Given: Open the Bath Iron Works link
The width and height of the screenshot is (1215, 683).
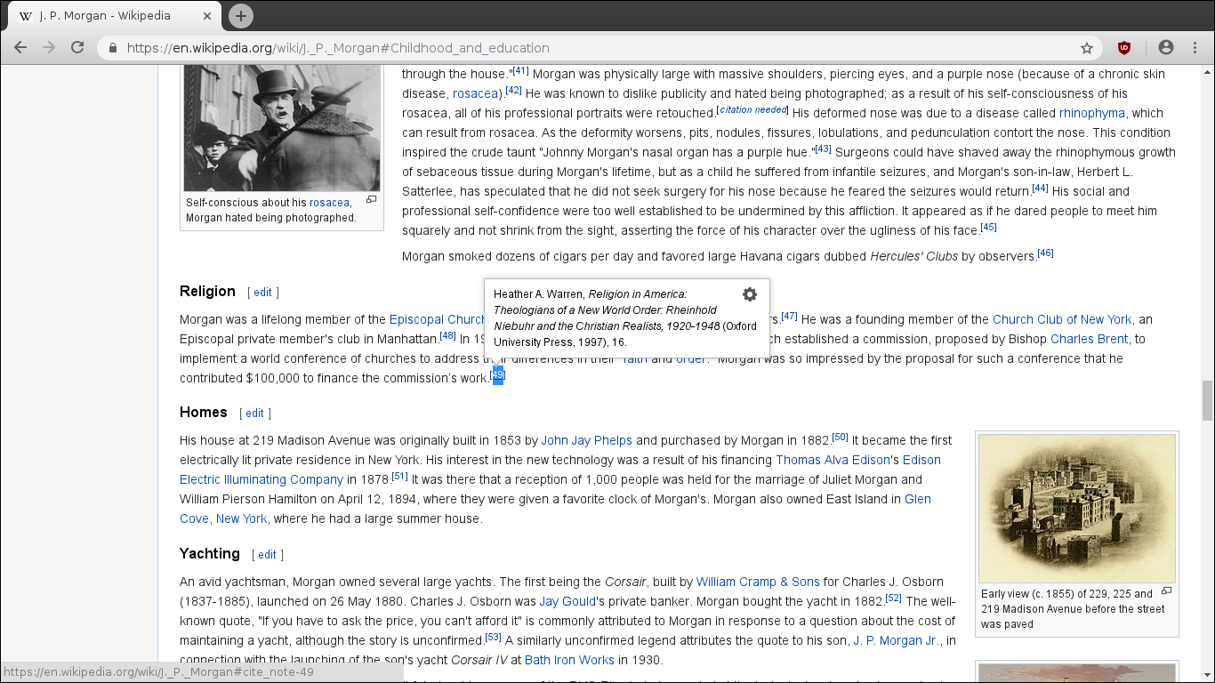Looking at the screenshot, I should (x=569, y=660).
